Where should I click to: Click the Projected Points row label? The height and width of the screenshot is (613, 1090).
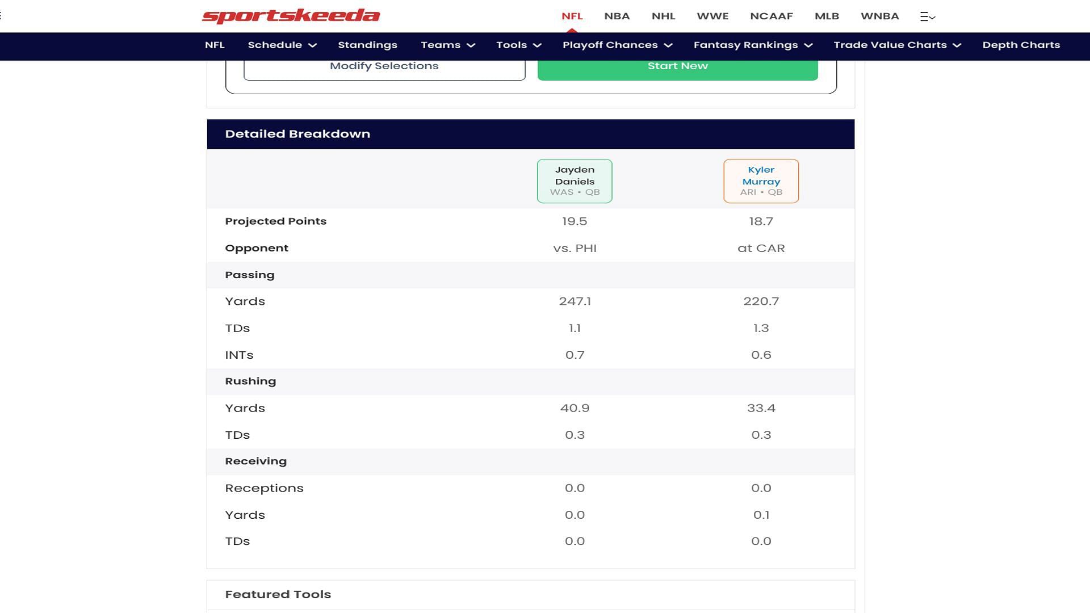click(275, 221)
